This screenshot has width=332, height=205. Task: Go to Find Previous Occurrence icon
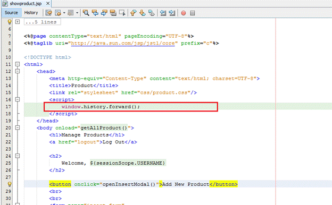pos(95,13)
